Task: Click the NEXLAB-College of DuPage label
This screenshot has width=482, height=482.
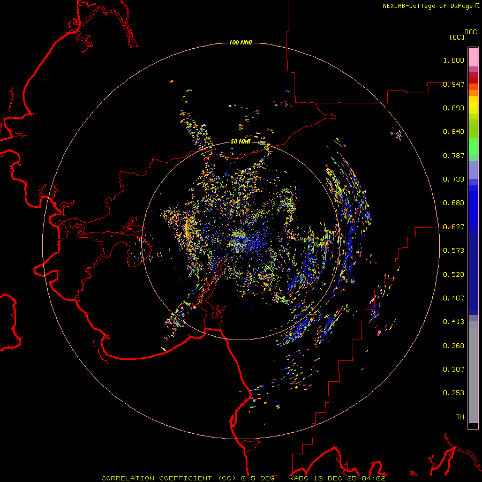Action: tap(428, 6)
